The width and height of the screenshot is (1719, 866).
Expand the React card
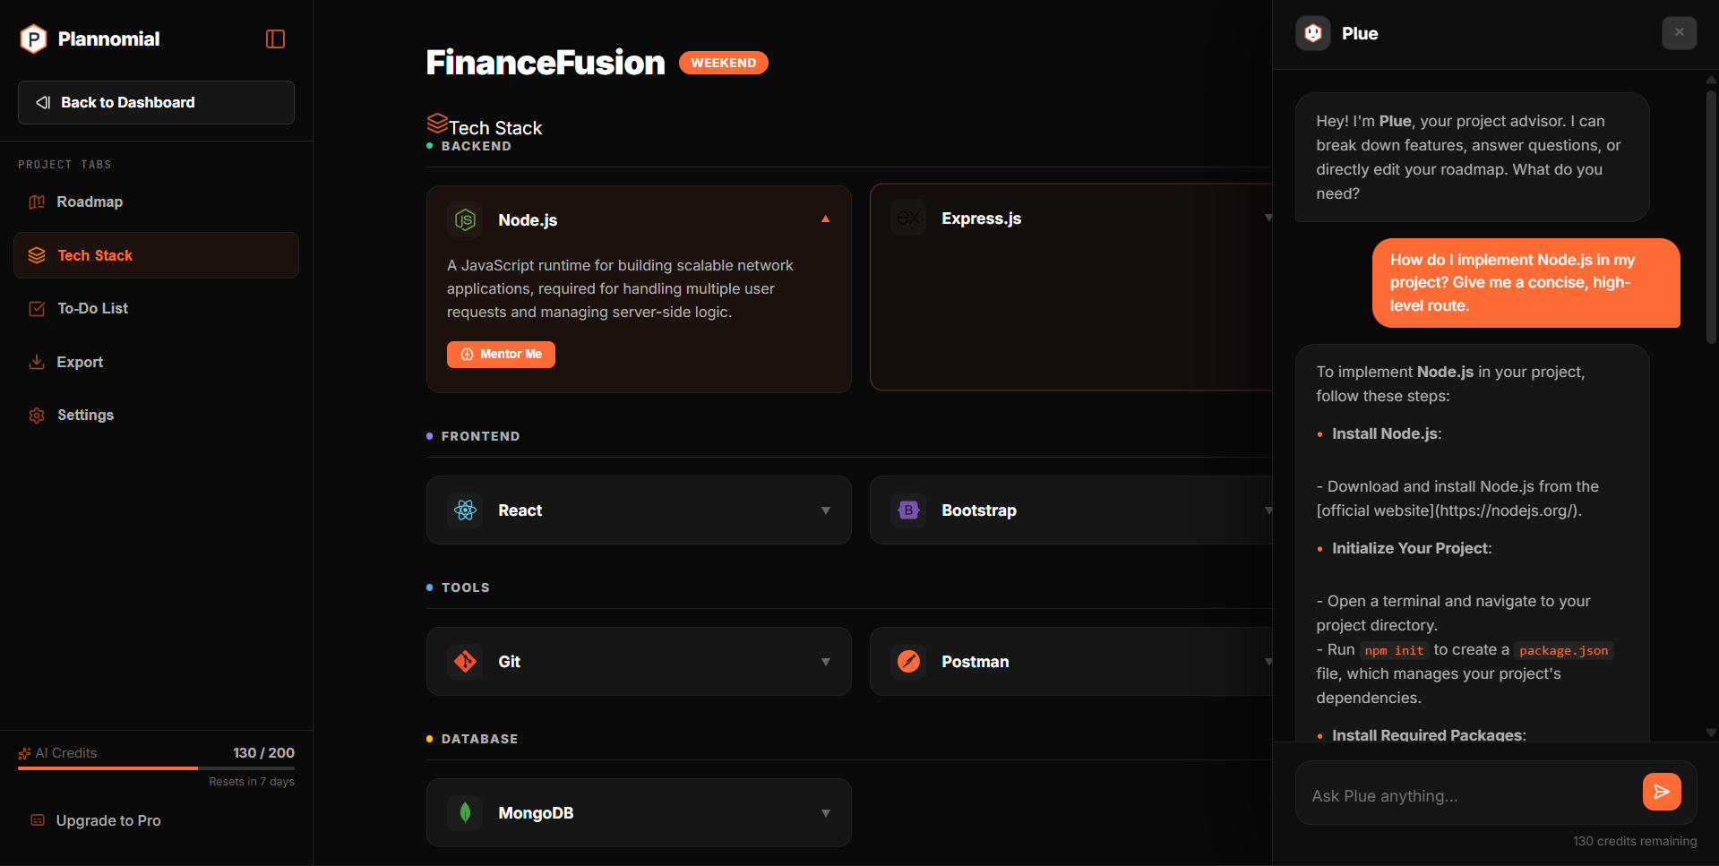point(825,510)
